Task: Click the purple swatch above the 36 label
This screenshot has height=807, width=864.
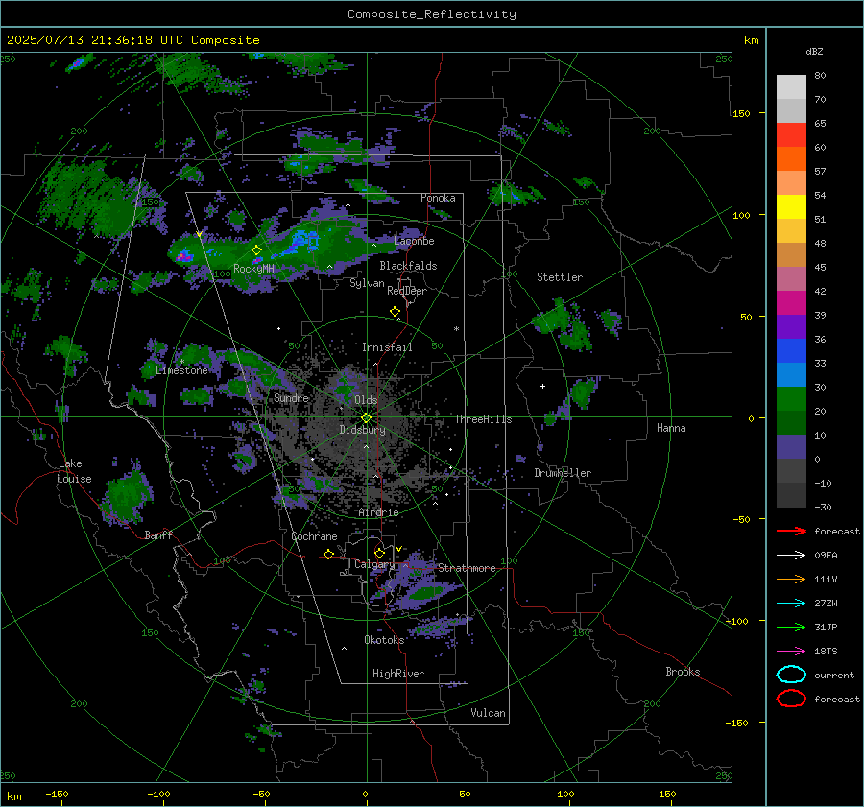Action: pyautogui.click(x=791, y=326)
